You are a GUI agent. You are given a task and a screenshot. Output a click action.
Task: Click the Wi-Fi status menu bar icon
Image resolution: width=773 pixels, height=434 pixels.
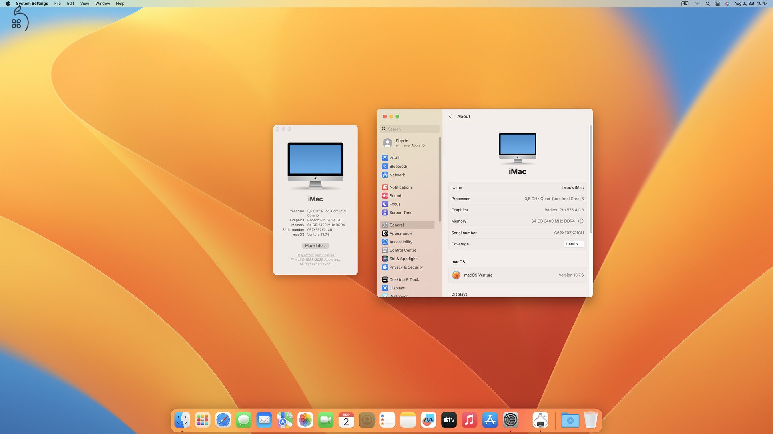click(697, 4)
